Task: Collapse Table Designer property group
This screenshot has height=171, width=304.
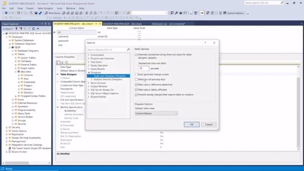Action: pos(57,74)
